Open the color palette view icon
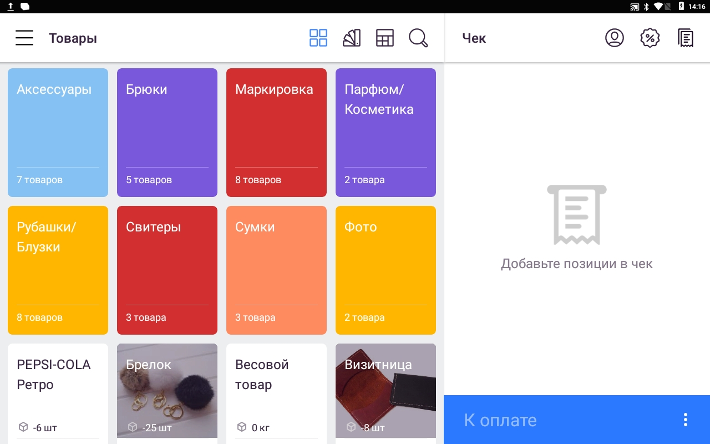Viewport: 710px width, 444px height. (352, 38)
